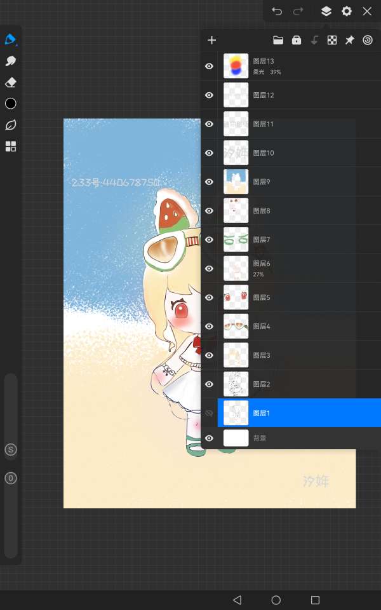Open the settings gear

click(347, 11)
